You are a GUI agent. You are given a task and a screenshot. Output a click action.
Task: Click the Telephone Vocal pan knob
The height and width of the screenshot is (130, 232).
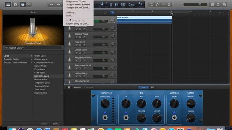pyautogui.click(x=113, y=67)
